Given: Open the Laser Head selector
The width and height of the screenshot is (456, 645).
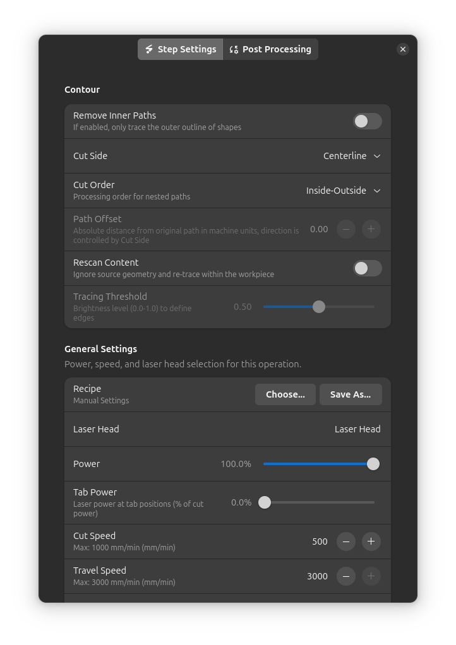Looking at the screenshot, I should [x=357, y=429].
